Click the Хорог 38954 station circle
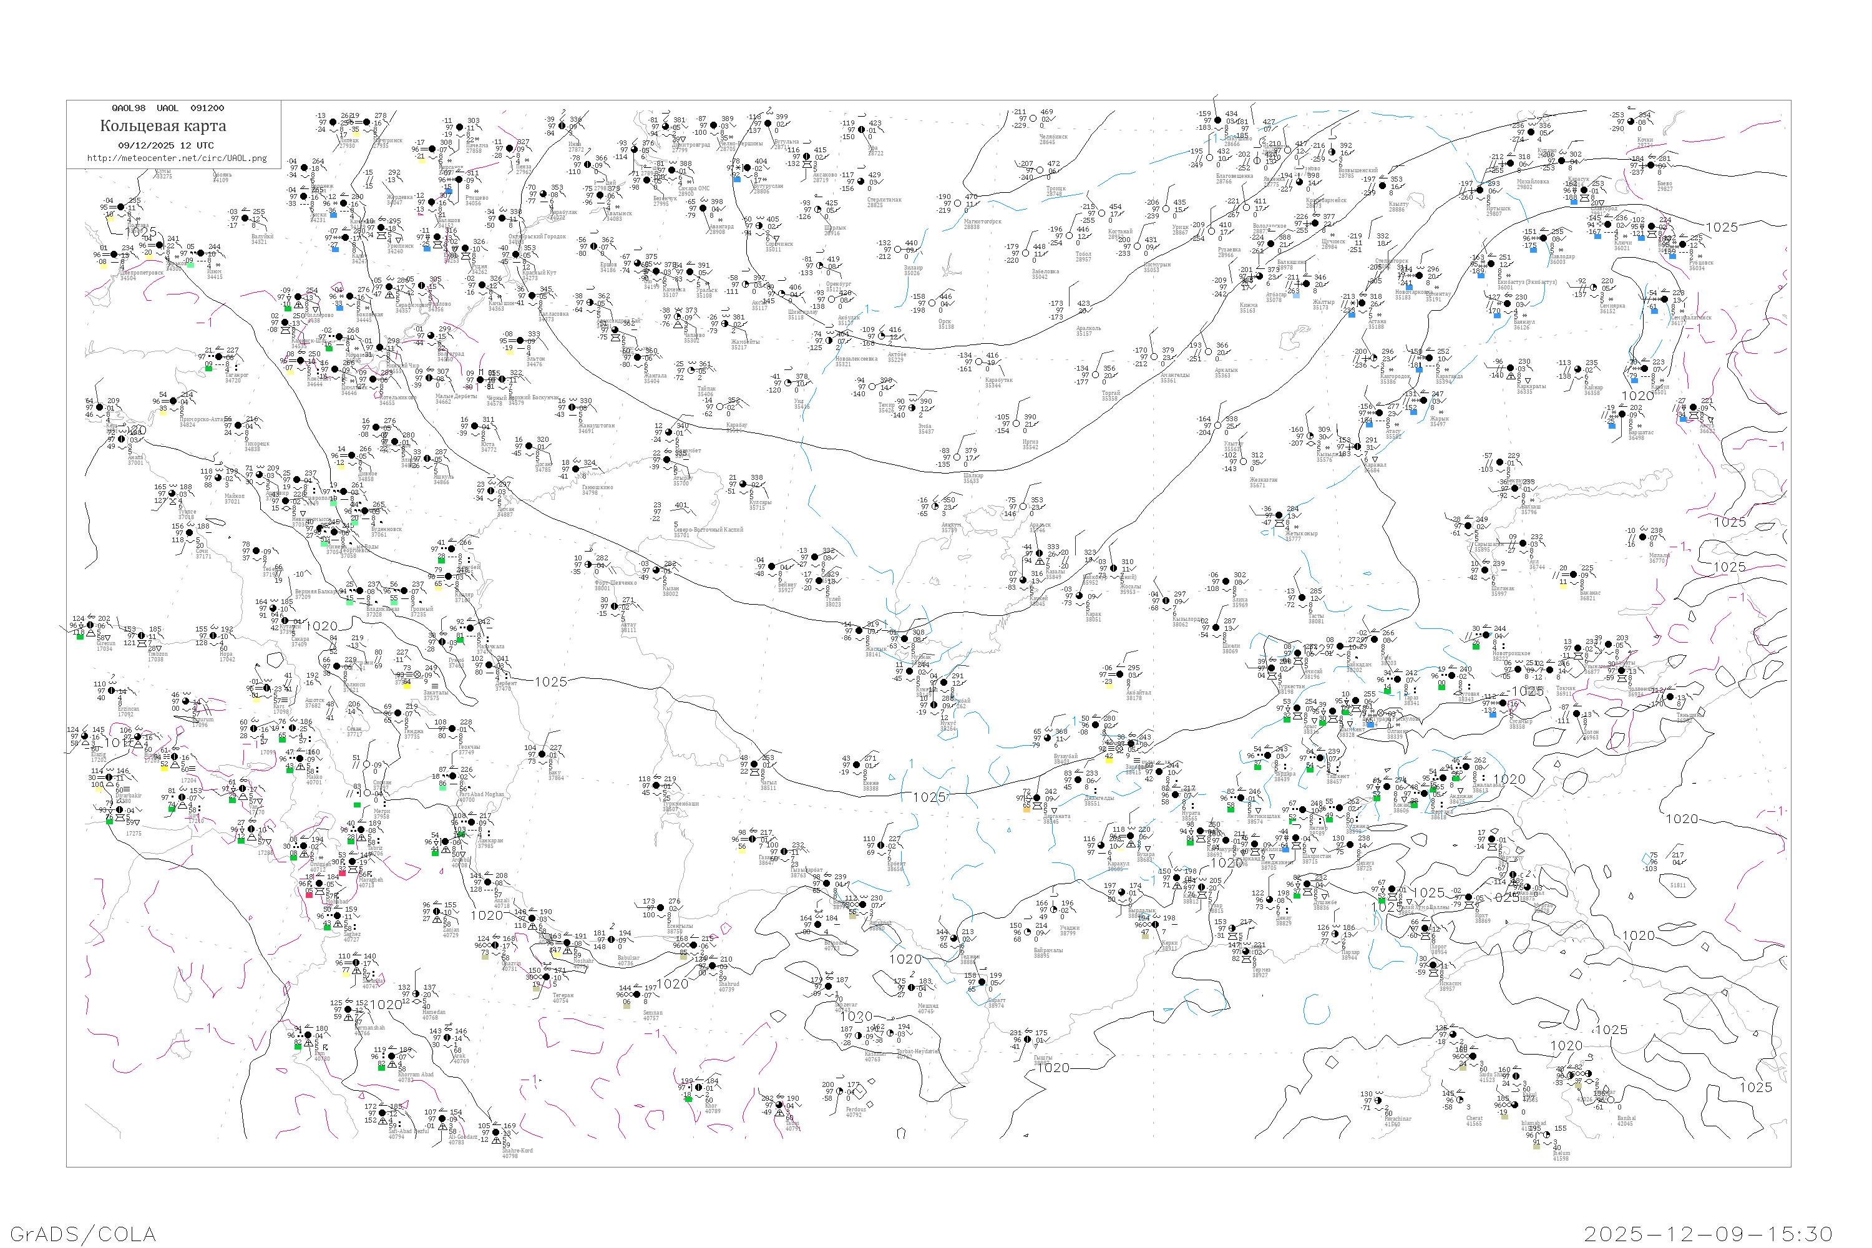This screenshot has width=1872, height=1248. click(1426, 928)
